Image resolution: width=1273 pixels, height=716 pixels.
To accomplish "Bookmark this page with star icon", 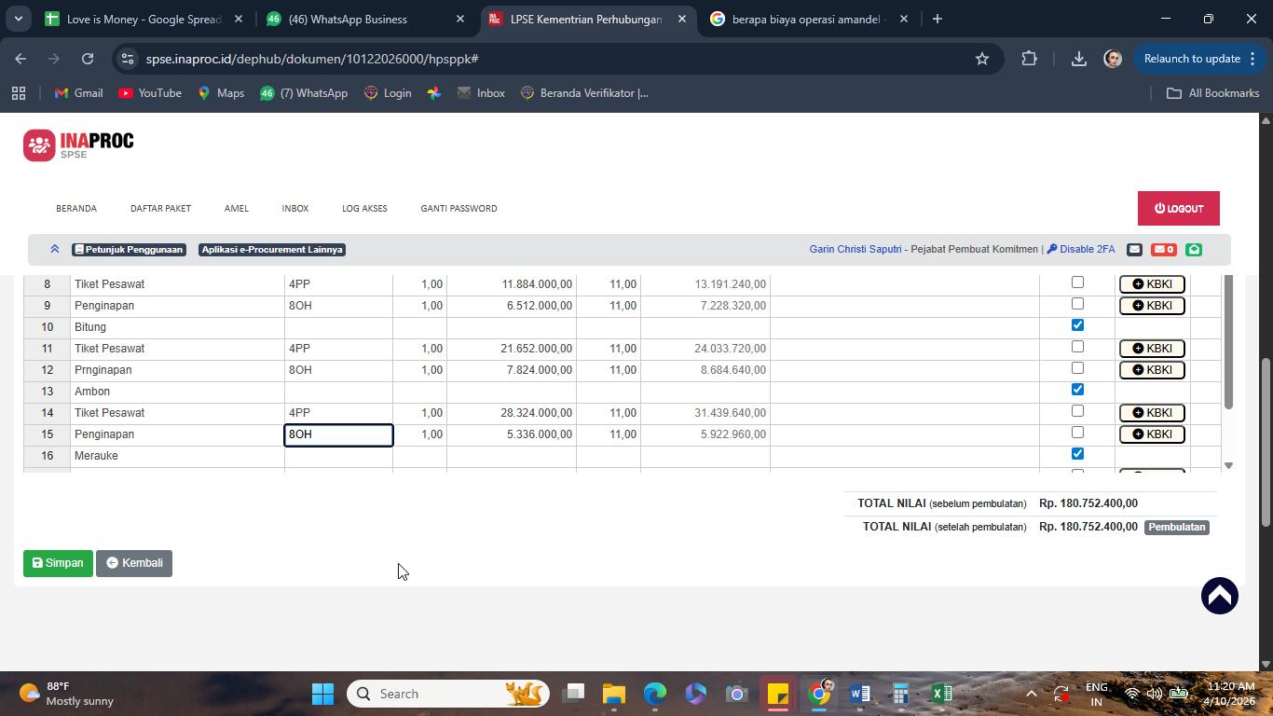I will 981,59.
